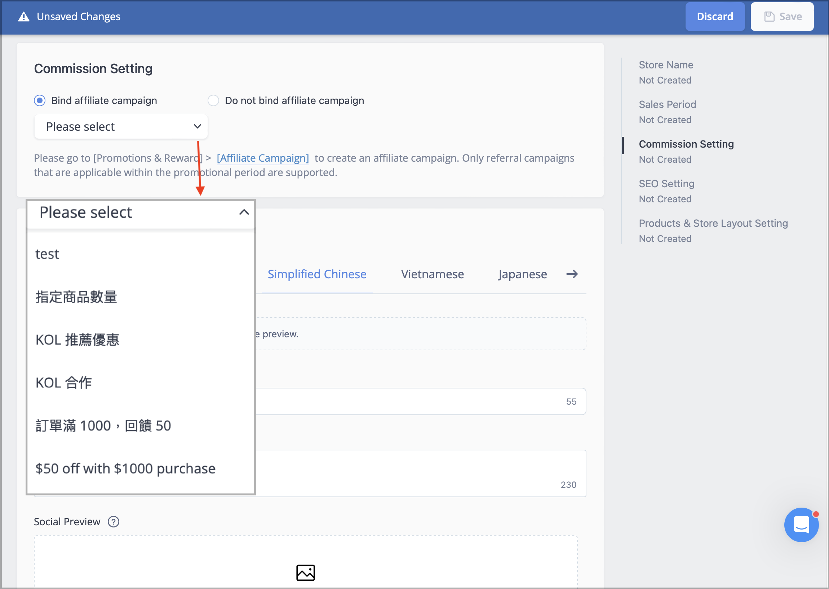829x589 pixels.
Task: Open the chat support bubble
Action: (x=801, y=525)
